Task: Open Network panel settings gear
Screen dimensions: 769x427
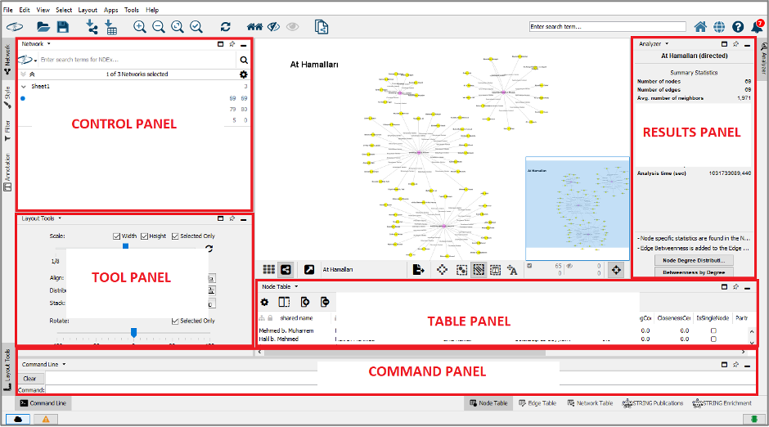Action: click(243, 74)
